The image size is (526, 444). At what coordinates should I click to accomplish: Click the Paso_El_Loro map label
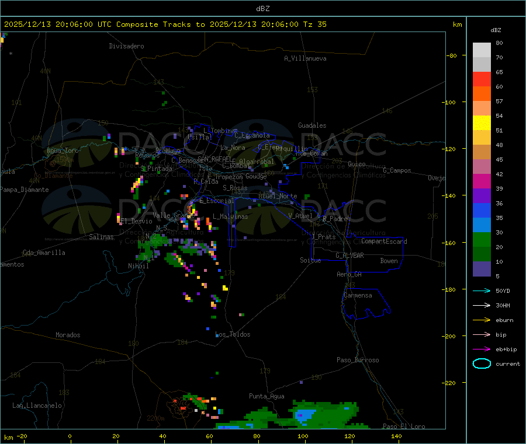404,426
